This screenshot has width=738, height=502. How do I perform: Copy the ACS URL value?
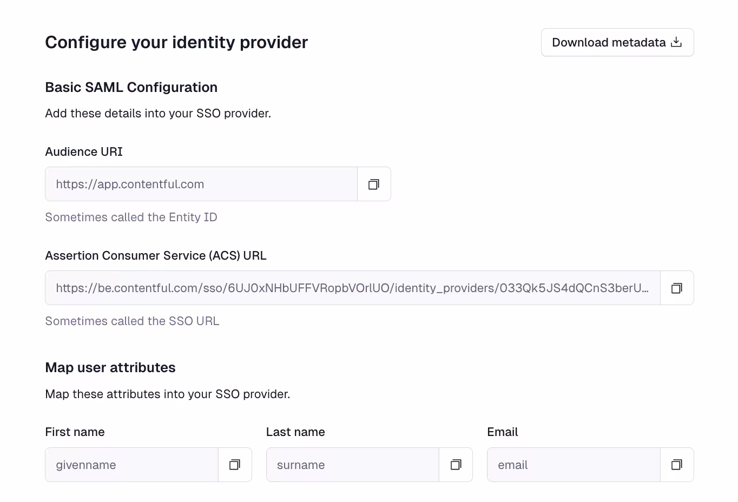click(x=677, y=288)
